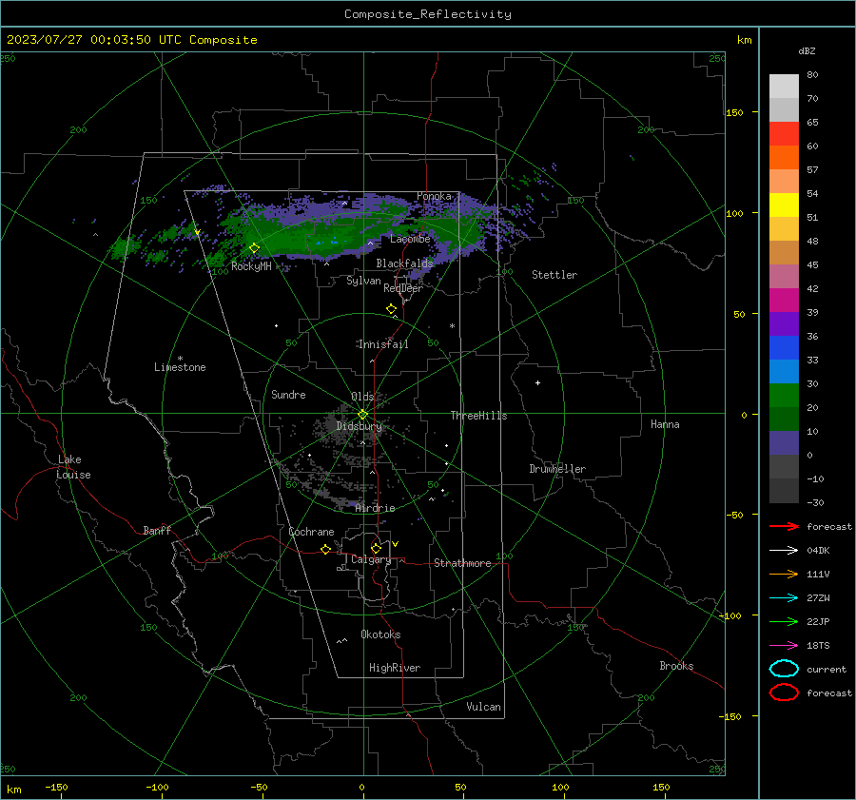Screen dimensions: 856x800
Task: Click the yellow diamond marker near RockyMH
Action: 254,248
